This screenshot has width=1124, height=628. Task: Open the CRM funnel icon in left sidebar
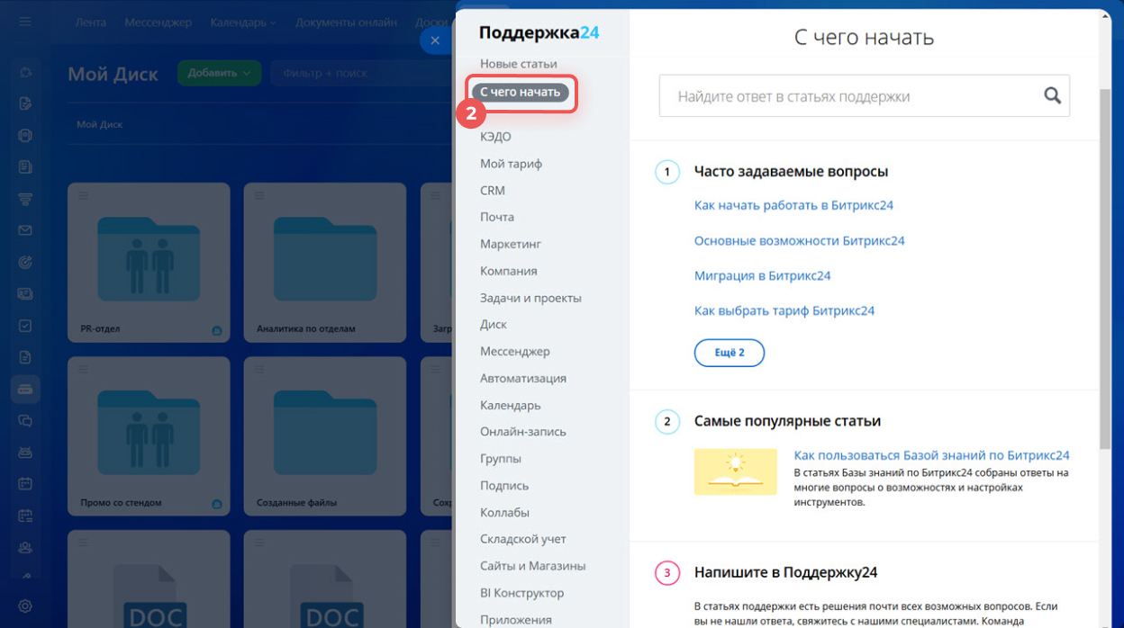coord(25,199)
